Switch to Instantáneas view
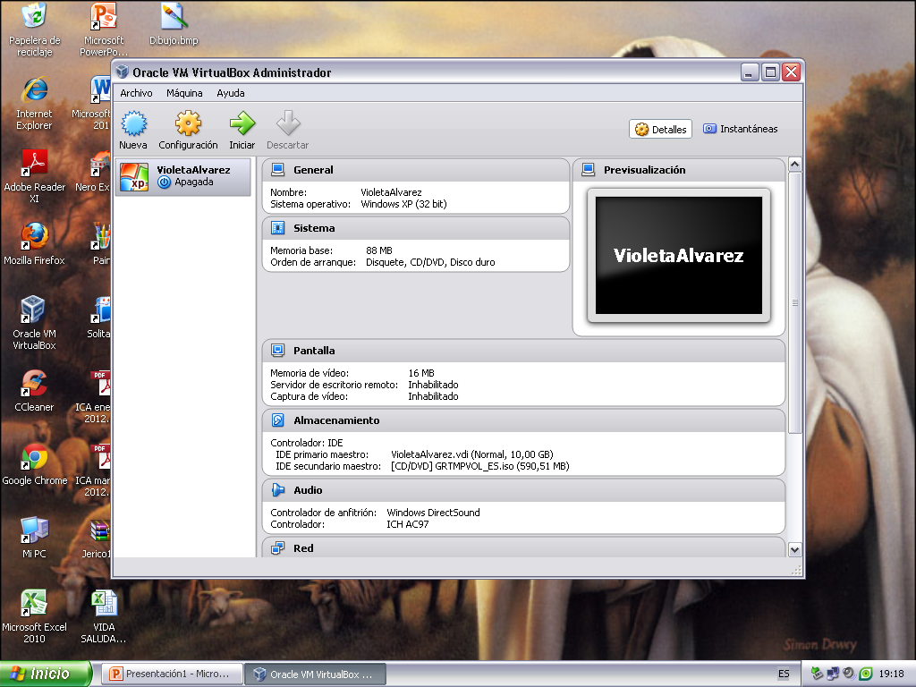The width and height of the screenshot is (916, 687). coord(740,129)
